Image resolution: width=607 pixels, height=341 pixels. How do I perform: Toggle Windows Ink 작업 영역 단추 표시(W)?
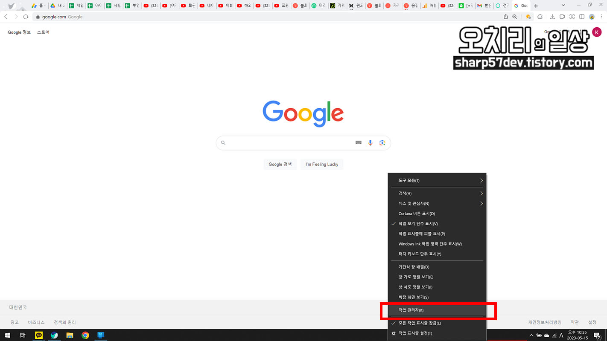(x=437, y=244)
